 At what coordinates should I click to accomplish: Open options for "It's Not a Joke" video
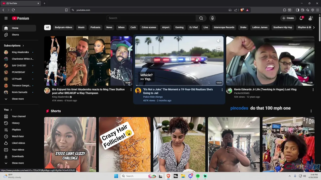pos(222,89)
